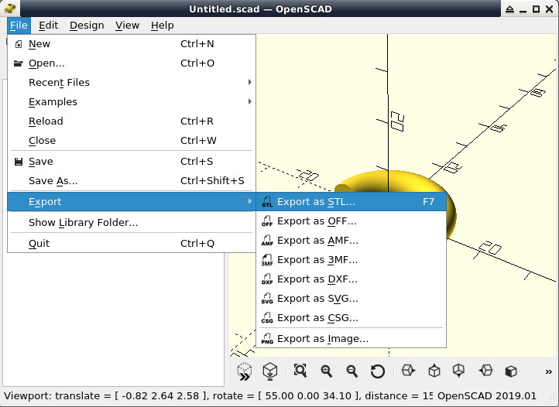Open the Help menu
The height and width of the screenshot is (407, 559).
click(163, 26)
